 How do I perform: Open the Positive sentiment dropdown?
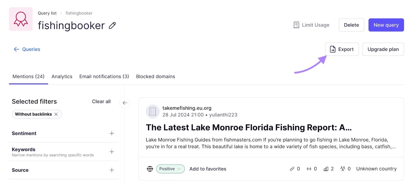tap(170, 169)
